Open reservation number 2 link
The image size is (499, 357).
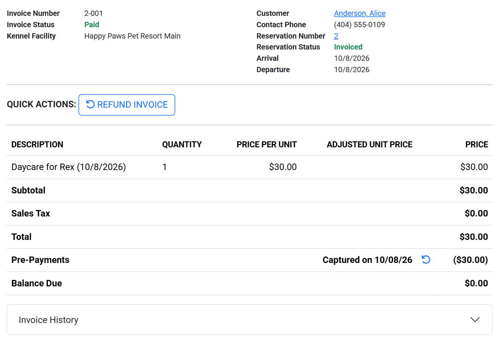(336, 36)
